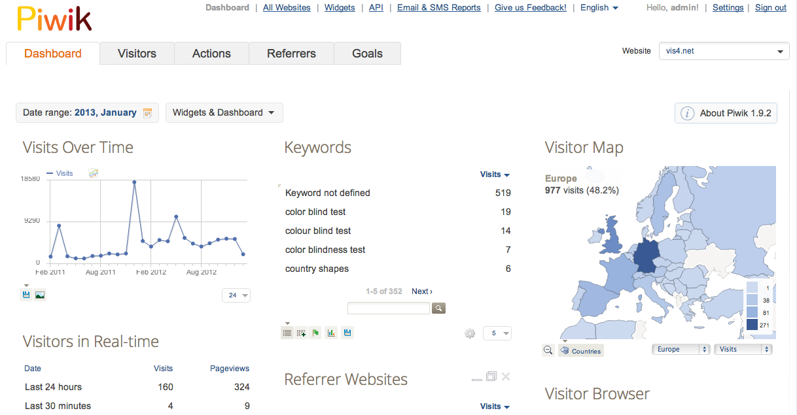Click the About Piwik 1.9.2 button
The height and width of the screenshot is (415, 797).
[x=726, y=113]
